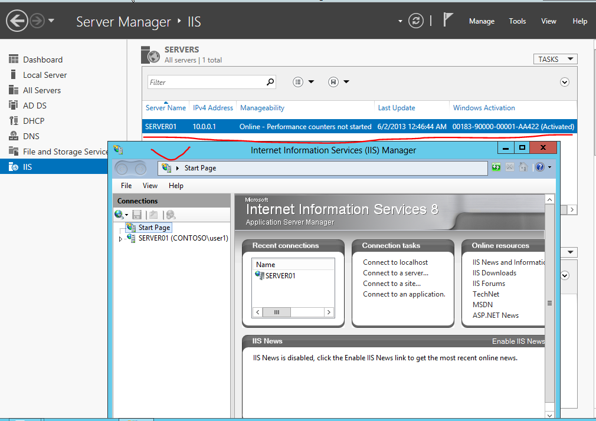The width and height of the screenshot is (596, 421).
Task: Click the IIS start page vertical scrollbar
Action: [549, 303]
